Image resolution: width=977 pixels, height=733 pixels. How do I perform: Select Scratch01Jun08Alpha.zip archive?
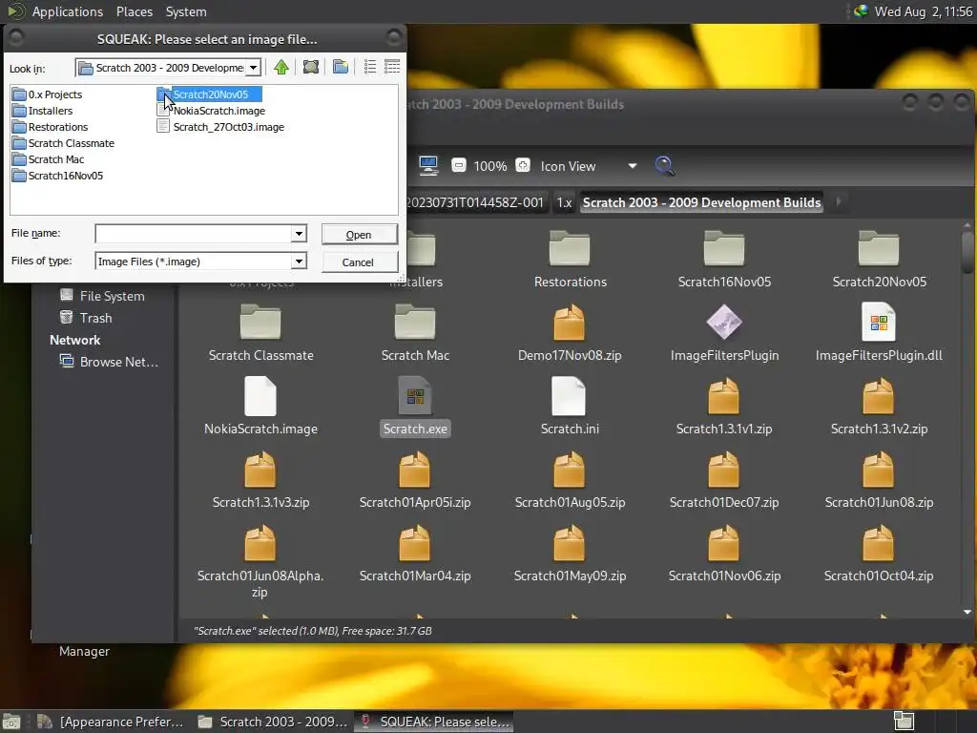coord(260,561)
